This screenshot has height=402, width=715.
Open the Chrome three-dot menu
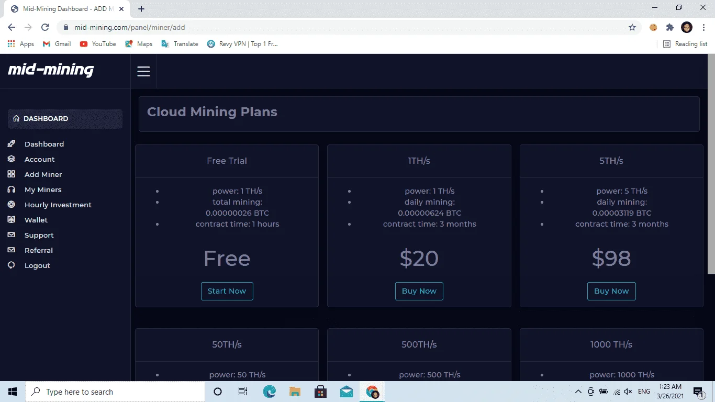point(703,27)
